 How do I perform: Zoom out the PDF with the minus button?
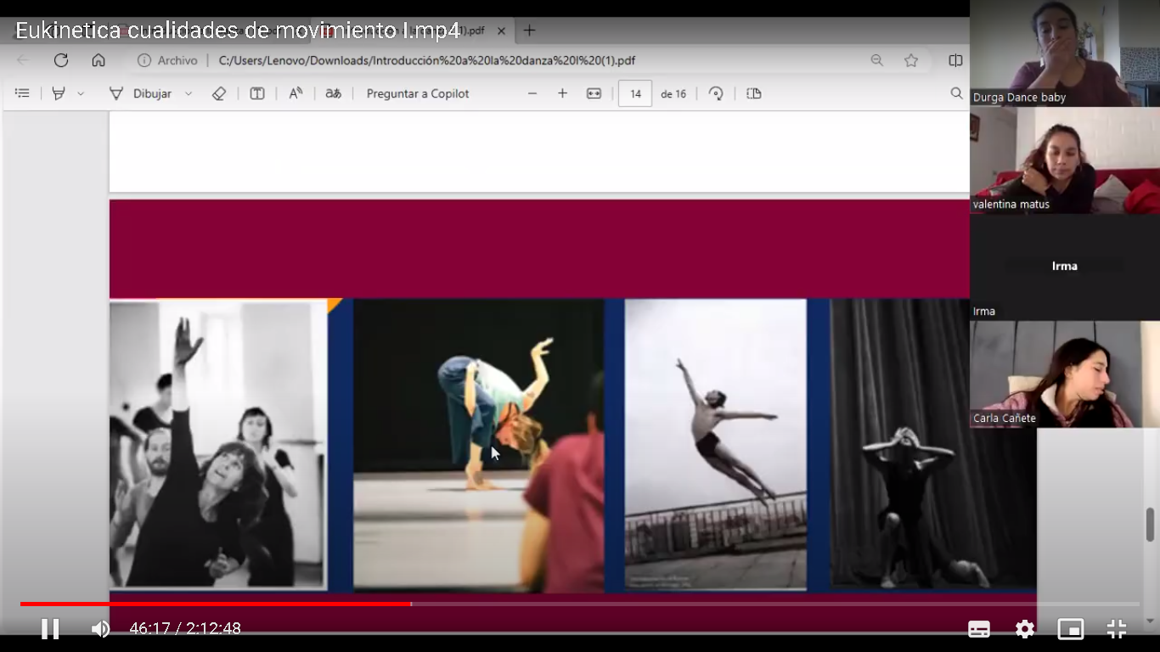532,93
